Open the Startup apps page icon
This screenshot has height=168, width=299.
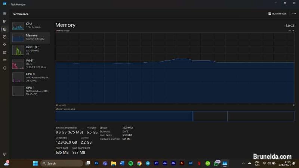[x=4, y=45]
